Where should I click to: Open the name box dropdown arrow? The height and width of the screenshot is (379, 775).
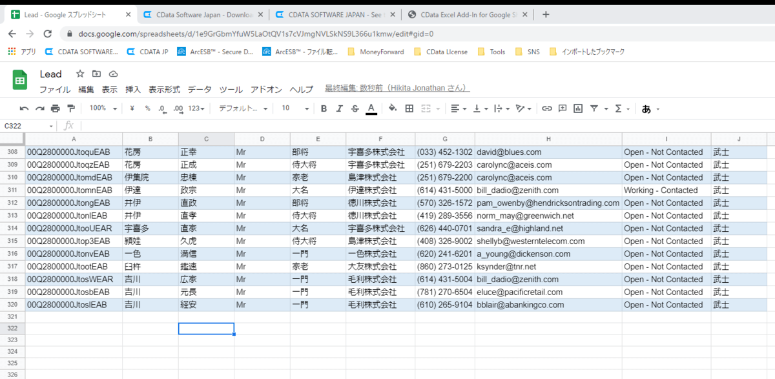click(x=51, y=126)
